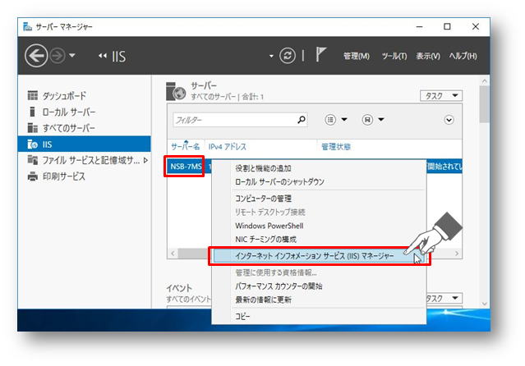This screenshot has height=366, width=525.
Task: Click the IIS role icon in sidebar
Action: [33, 144]
